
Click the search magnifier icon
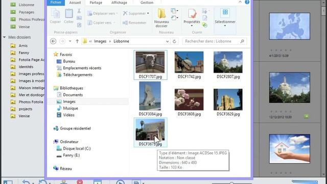242,41
